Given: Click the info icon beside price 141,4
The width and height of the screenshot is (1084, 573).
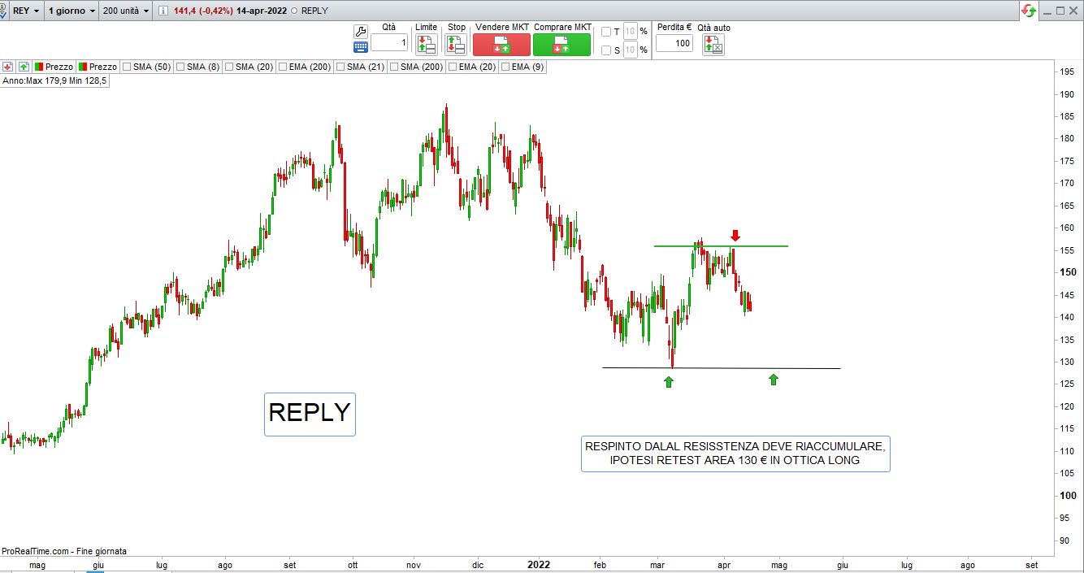Looking at the screenshot, I should (163, 11).
